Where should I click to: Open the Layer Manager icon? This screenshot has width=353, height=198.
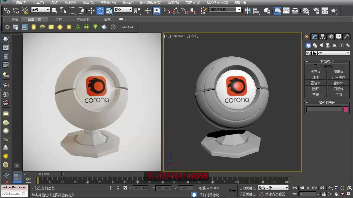tap(267, 11)
